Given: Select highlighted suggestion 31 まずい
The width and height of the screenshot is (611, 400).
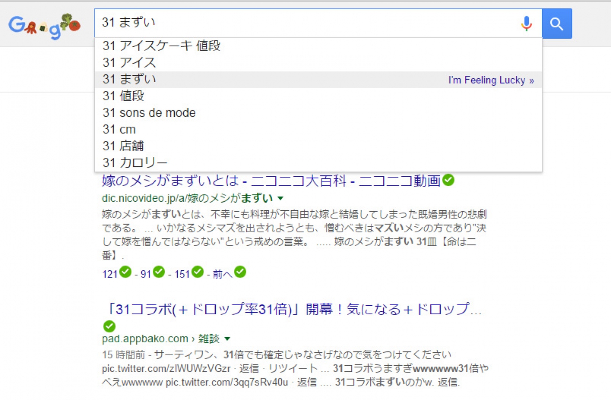Looking at the screenshot, I should coord(318,80).
